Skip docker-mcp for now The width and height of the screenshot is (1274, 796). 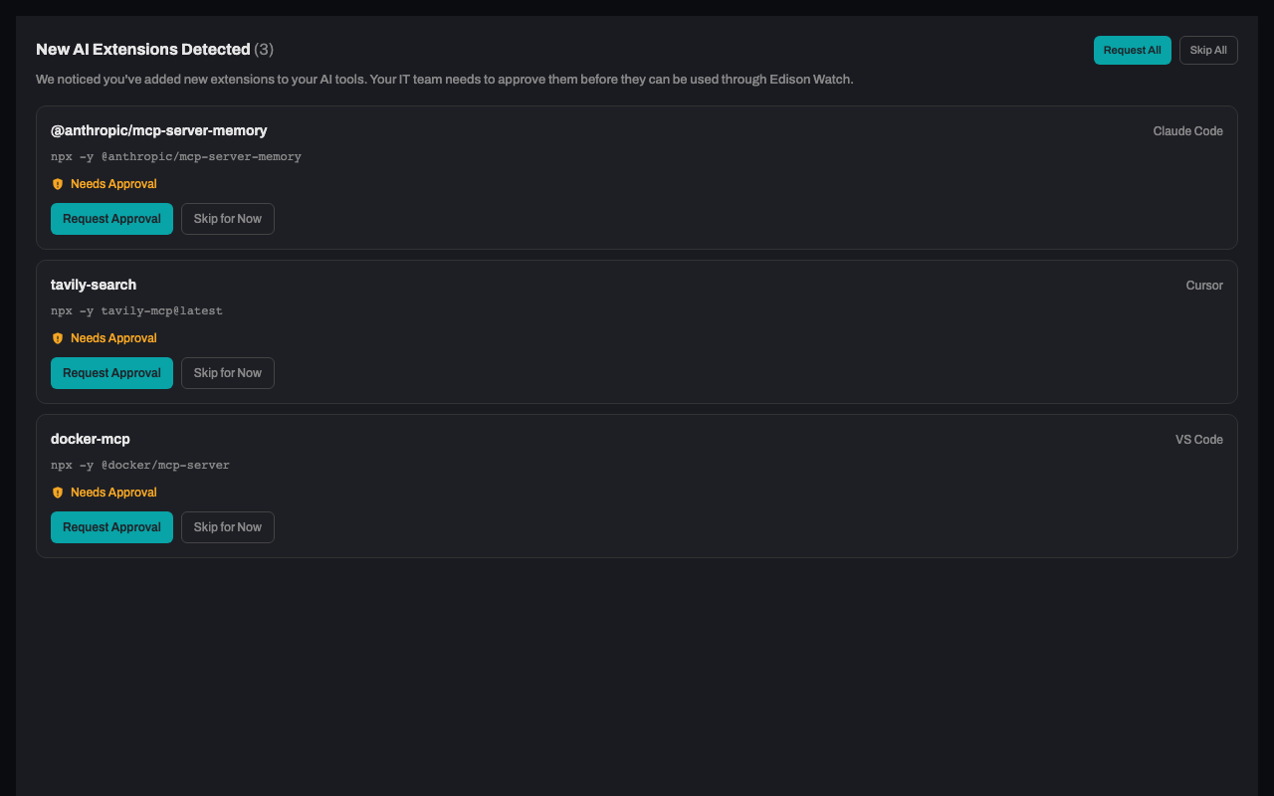(227, 526)
